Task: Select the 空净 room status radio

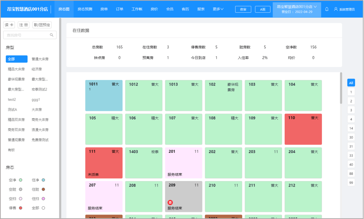Action: coord(21,180)
